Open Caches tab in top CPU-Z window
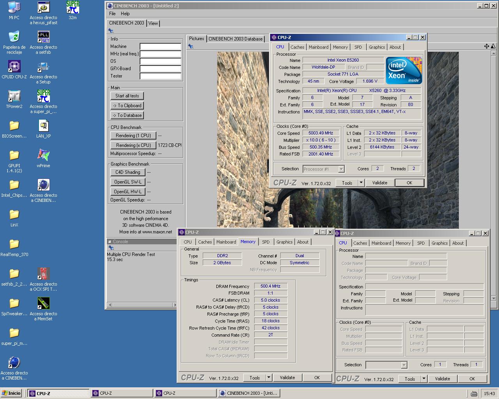 click(297, 47)
